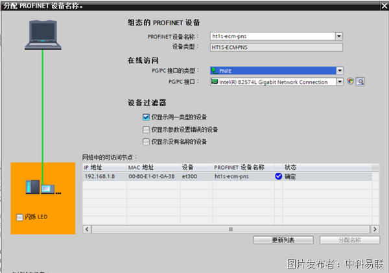Click the PLC device icon in orange panel

pos(32,187)
